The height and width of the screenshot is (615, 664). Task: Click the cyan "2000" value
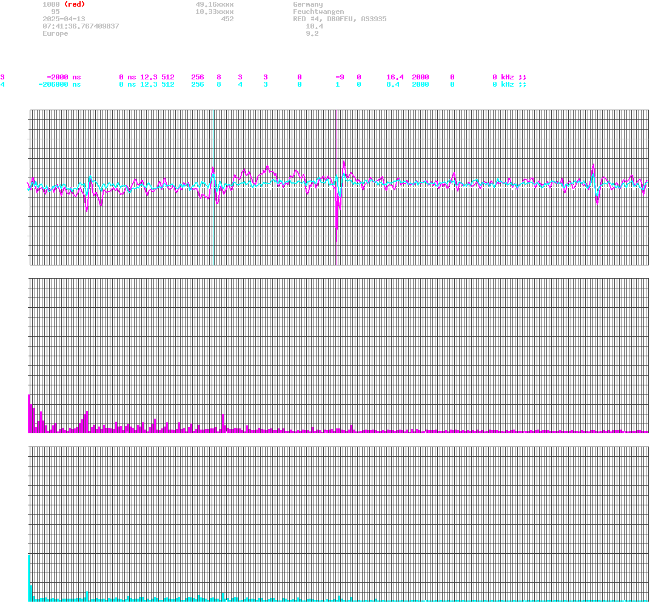pyautogui.click(x=420, y=84)
